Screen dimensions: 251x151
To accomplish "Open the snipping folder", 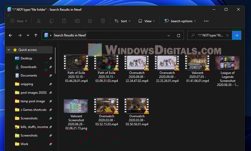I will pyautogui.click(x=27, y=84).
